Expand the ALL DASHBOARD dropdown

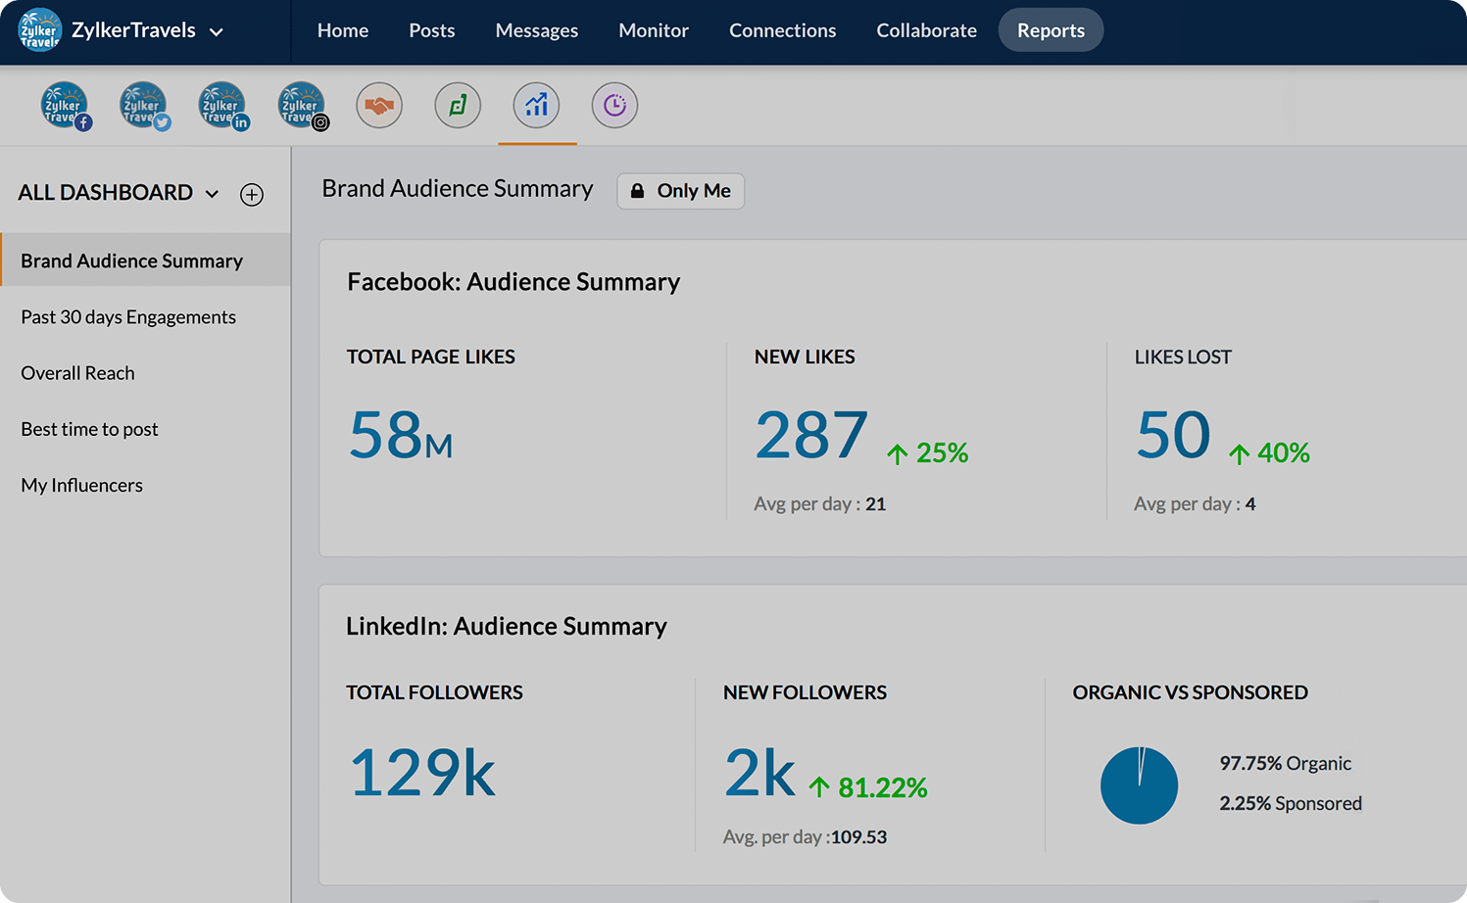[212, 194]
